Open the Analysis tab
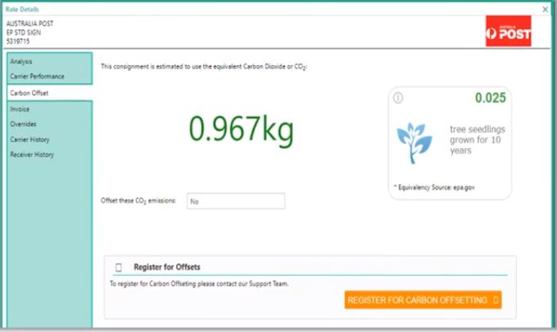This screenshot has width=557, height=332. tap(22, 62)
